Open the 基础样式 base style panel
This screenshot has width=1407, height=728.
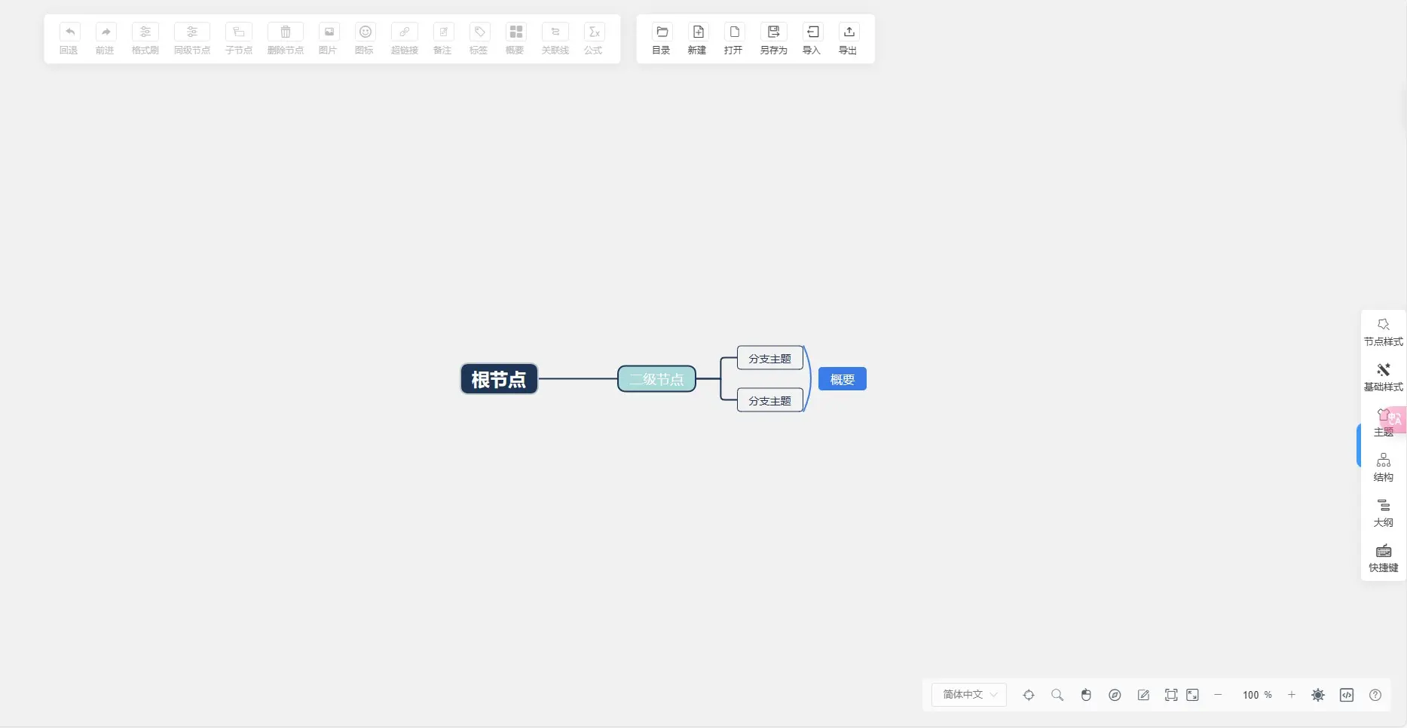coord(1383,377)
